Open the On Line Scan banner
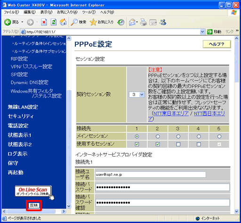241x223 pixels. pos(33,191)
